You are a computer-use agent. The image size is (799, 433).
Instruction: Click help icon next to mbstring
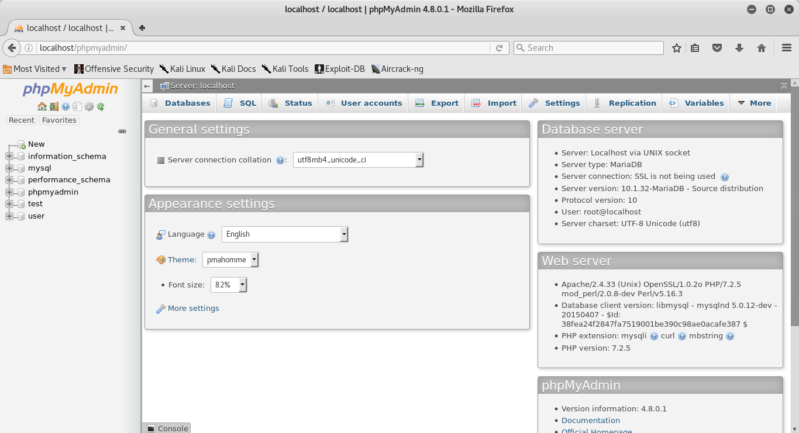(x=730, y=336)
